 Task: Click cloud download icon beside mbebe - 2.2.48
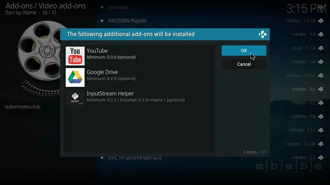point(321,144)
